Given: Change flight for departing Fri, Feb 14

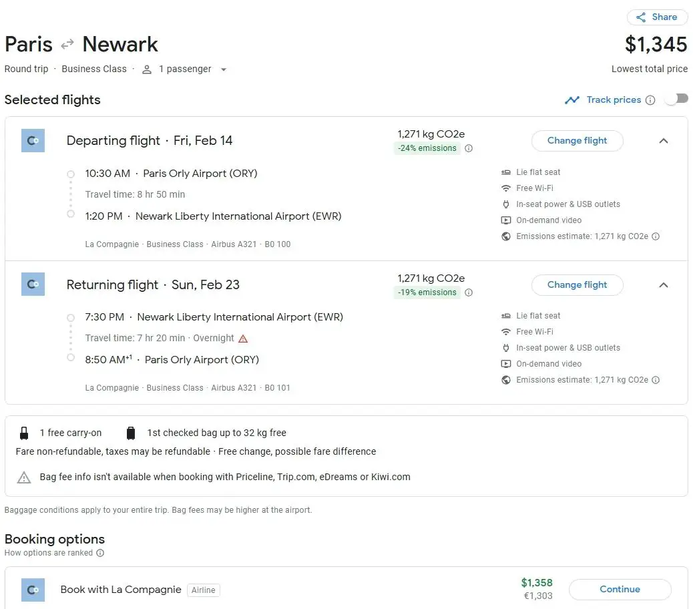Looking at the screenshot, I should 577,141.
